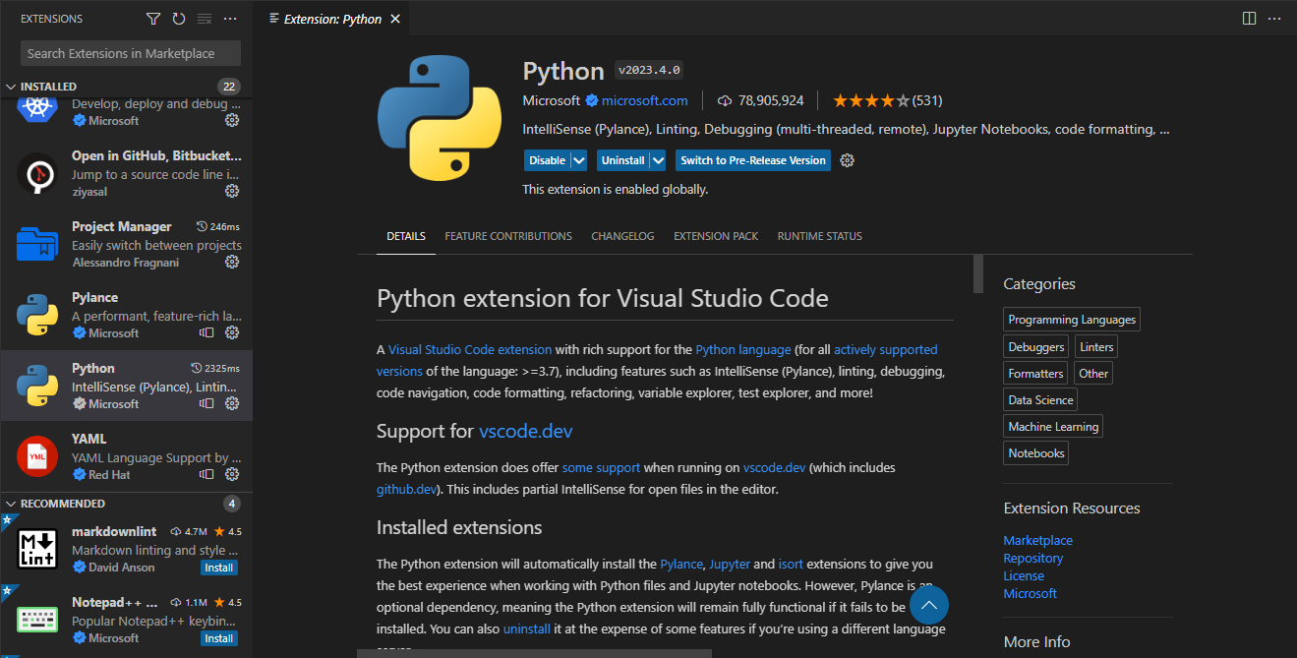Click the filter extensions funnel icon
The image size is (1297, 658).
pos(153,19)
